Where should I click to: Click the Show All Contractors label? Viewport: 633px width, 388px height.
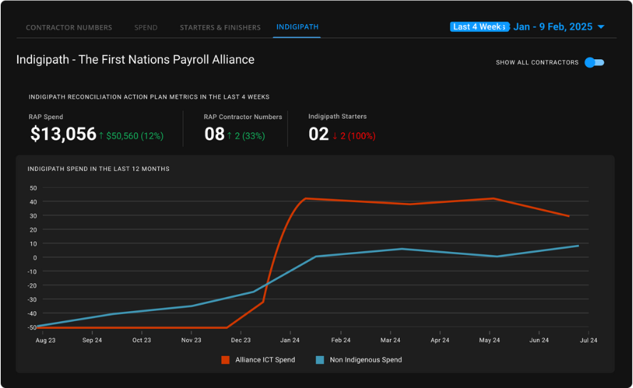tap(537, 63)
